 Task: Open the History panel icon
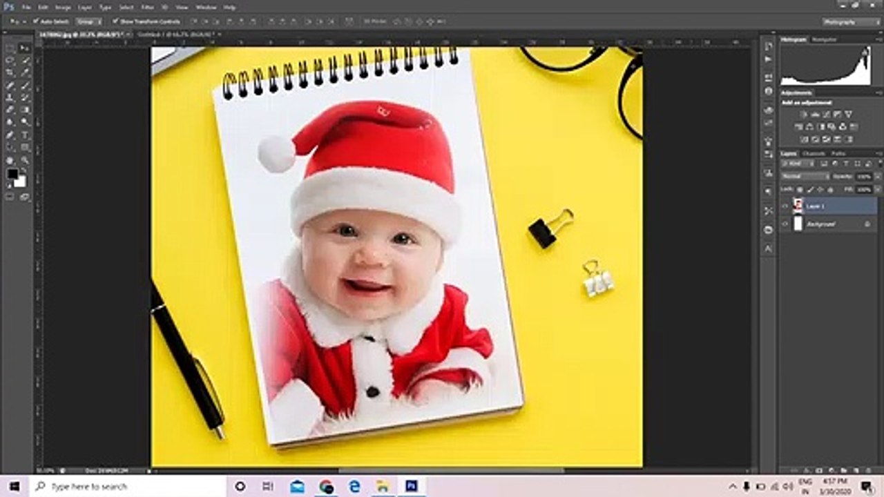point(769,46)
